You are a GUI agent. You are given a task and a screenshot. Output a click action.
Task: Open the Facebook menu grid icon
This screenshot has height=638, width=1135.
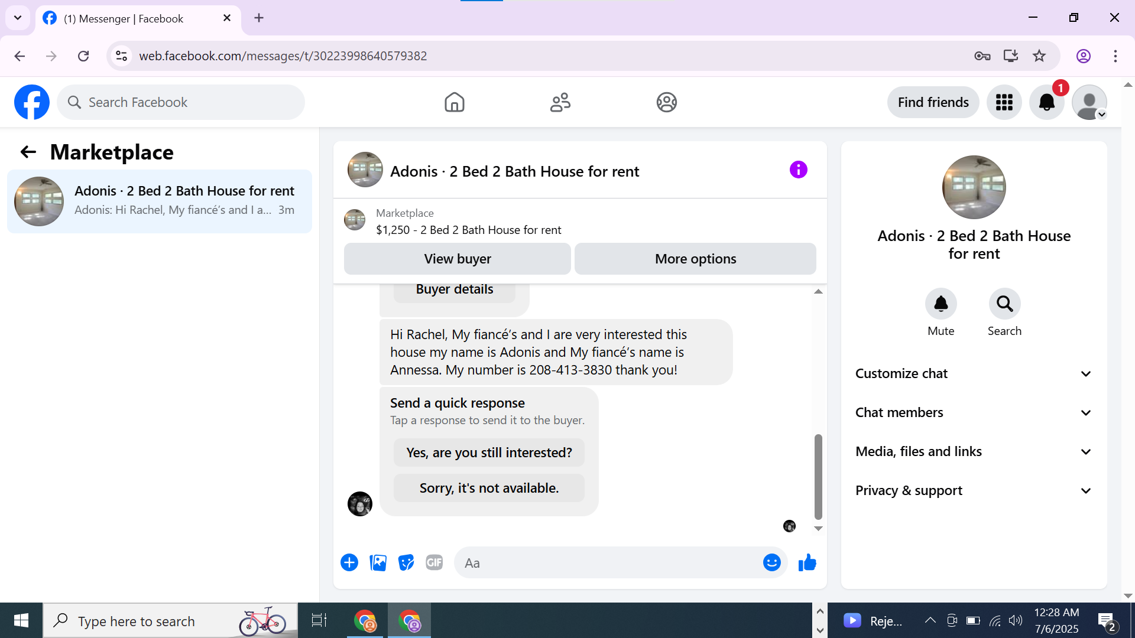[1004, 102]
